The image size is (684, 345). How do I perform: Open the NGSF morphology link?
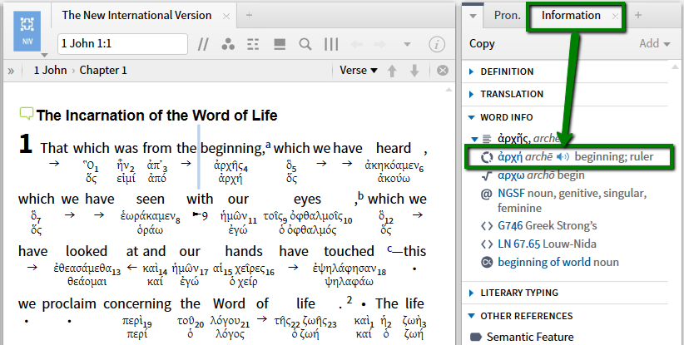tap(510, 194)
